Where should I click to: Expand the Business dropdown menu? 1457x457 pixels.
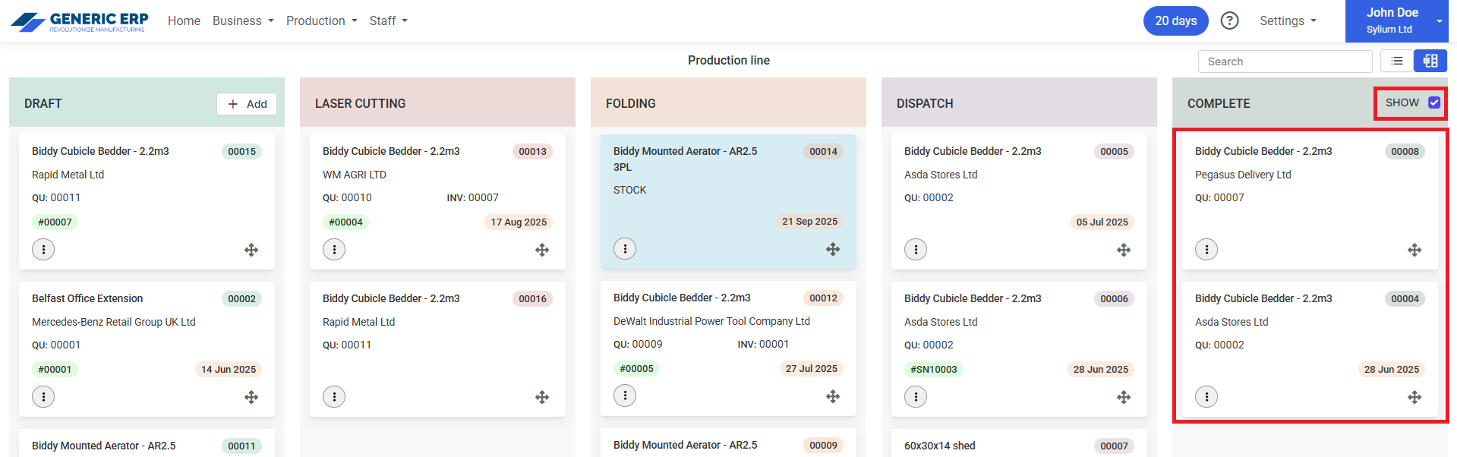[x=243, y=20]
